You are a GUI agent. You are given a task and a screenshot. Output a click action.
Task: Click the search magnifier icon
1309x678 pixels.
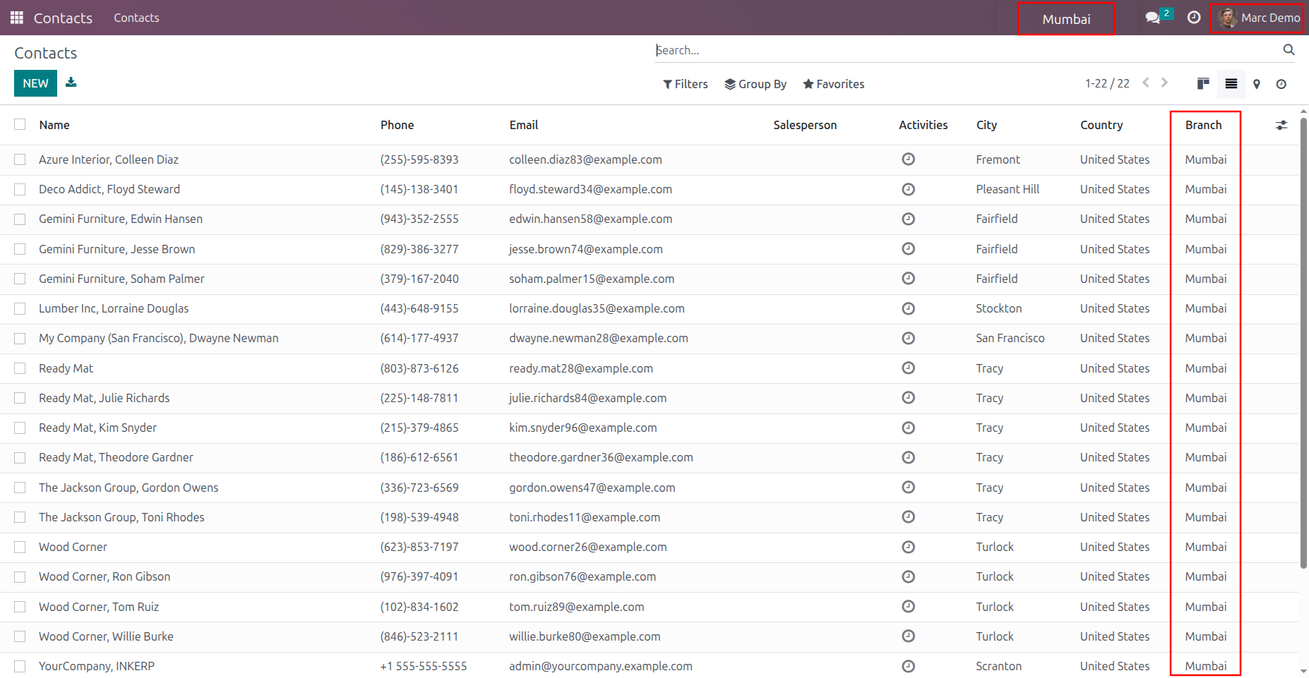(1289, 49)
